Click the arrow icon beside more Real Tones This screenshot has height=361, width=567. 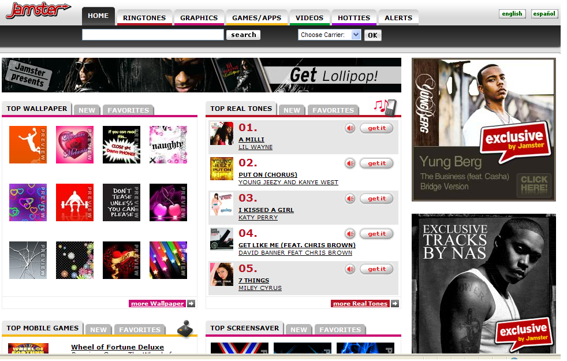(x=395, y=303)
